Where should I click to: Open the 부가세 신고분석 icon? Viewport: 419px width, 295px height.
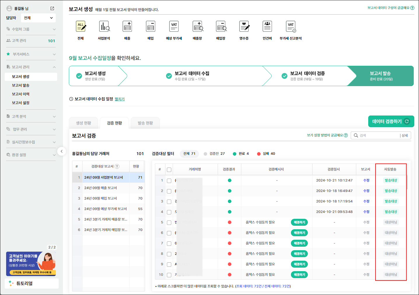click(x=291, y=27)
